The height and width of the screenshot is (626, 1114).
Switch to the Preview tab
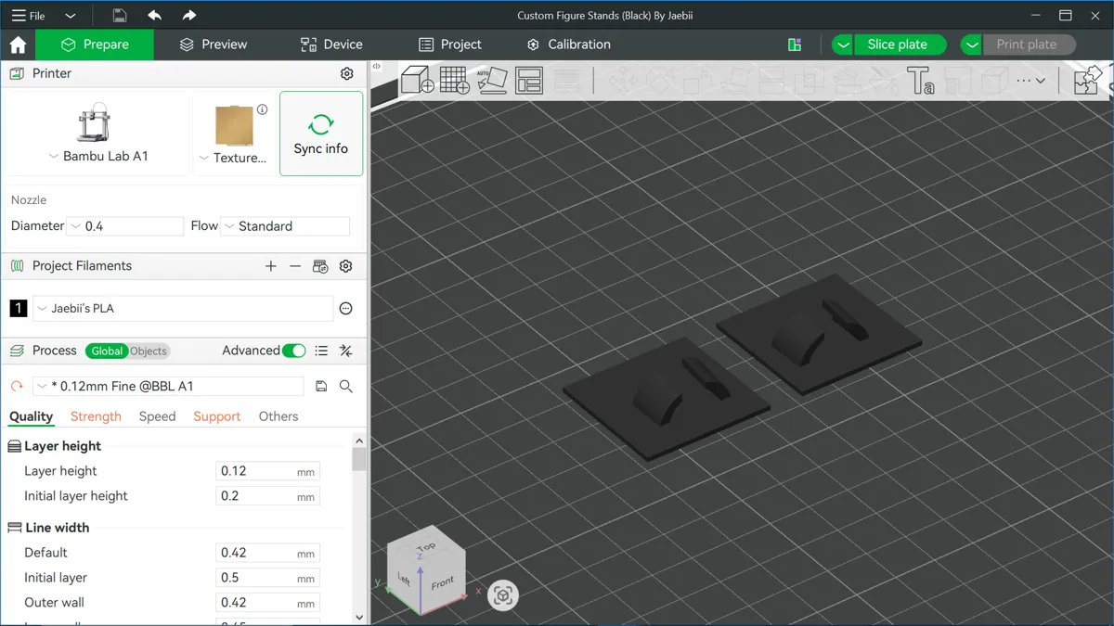coord(214,45)
